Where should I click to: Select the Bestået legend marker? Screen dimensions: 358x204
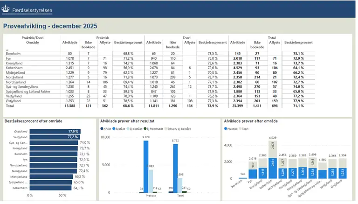(x=114, y=128)
